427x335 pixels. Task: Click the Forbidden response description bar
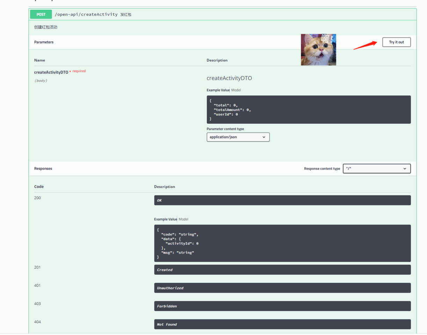(282, 306)
